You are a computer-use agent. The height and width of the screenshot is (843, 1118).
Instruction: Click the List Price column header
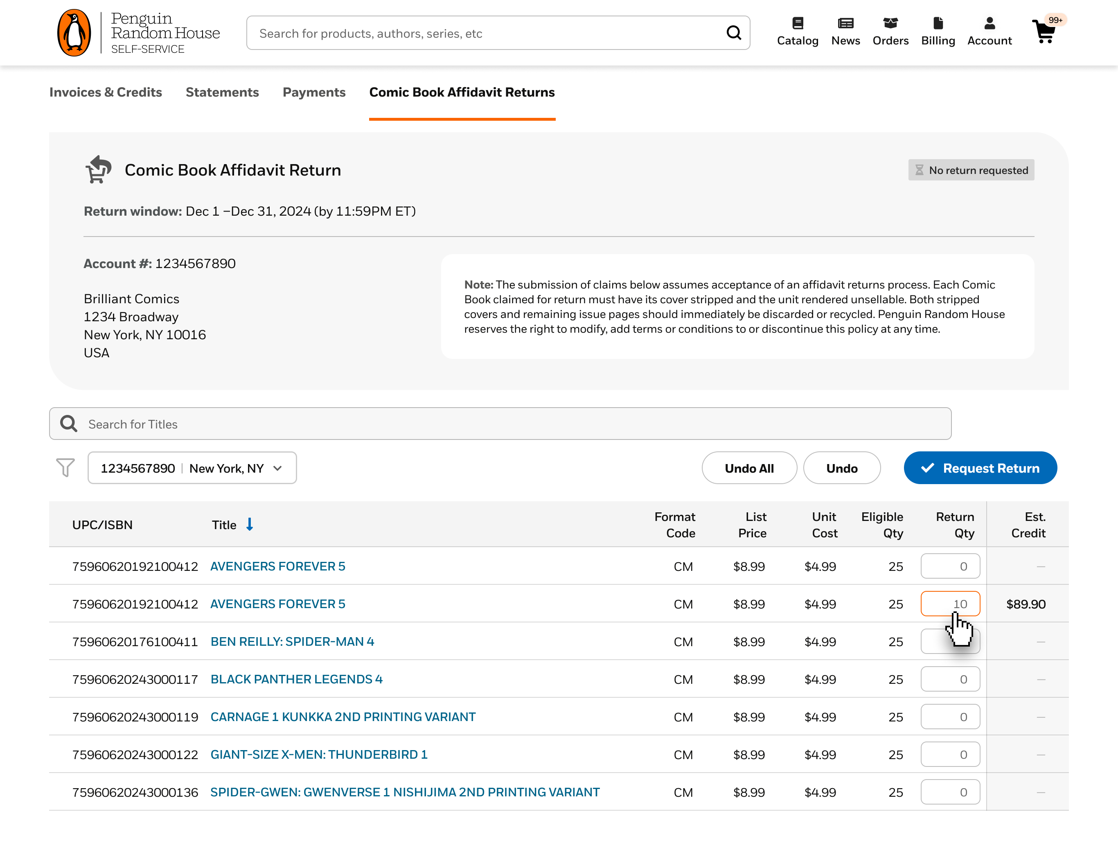click(x=752, y=525)
